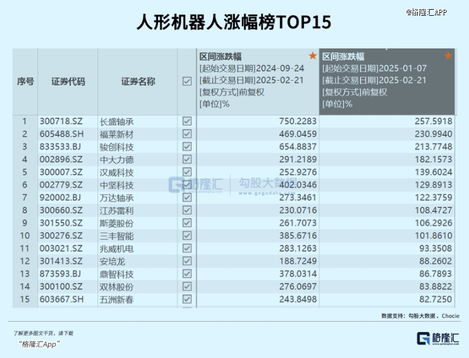469x358 pixels.
Task: Click the value 654.8837
Action: coord(298,147)
